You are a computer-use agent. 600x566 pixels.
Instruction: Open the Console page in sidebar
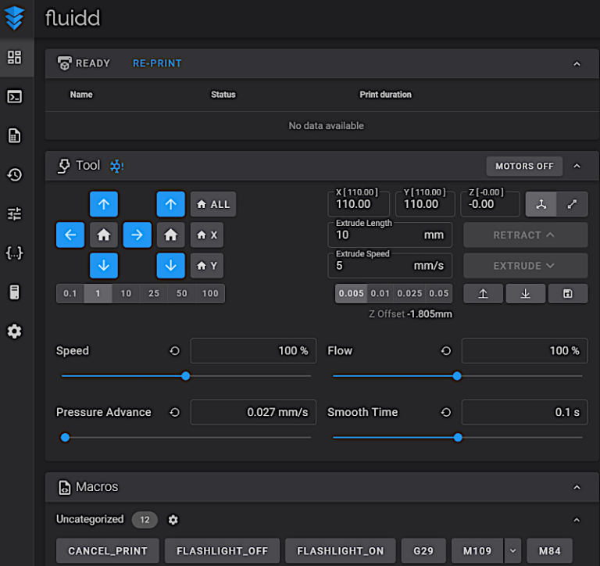14,97
